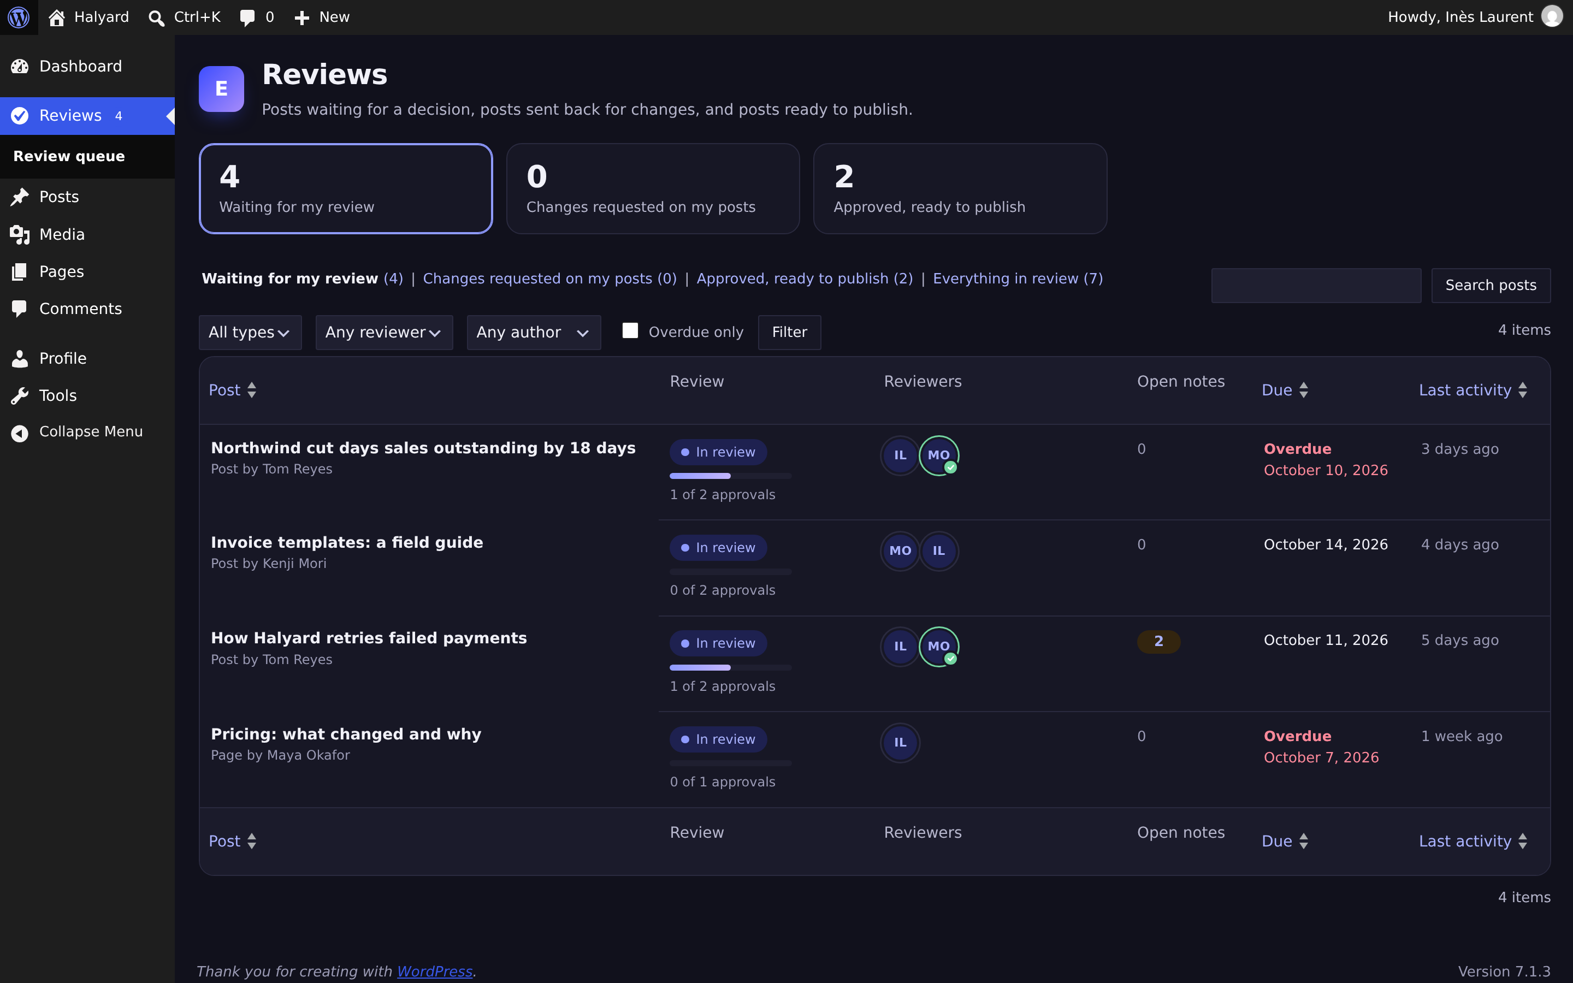The image size is (1573, 983).
Task: Click the Posts pin icon
Action: (x=20, y=197)
